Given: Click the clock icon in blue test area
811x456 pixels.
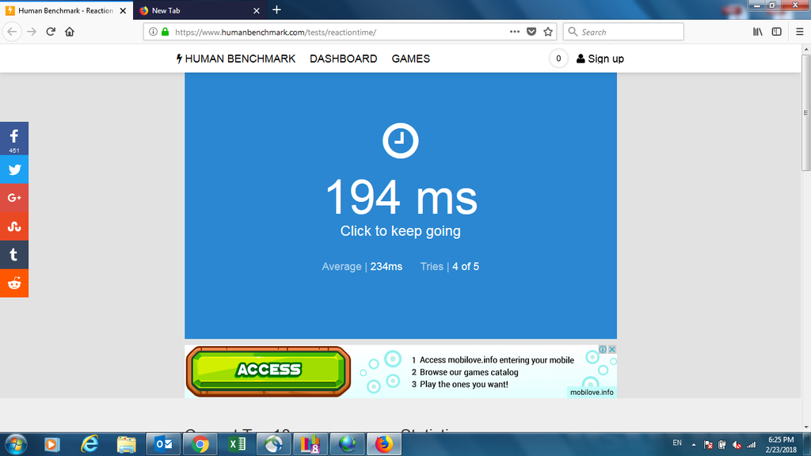Looking at the screenshot, I should pyautogui.click(x=400, y=141).
